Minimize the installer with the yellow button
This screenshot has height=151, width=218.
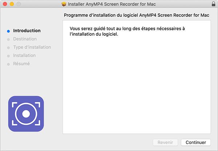pos(12,4)
